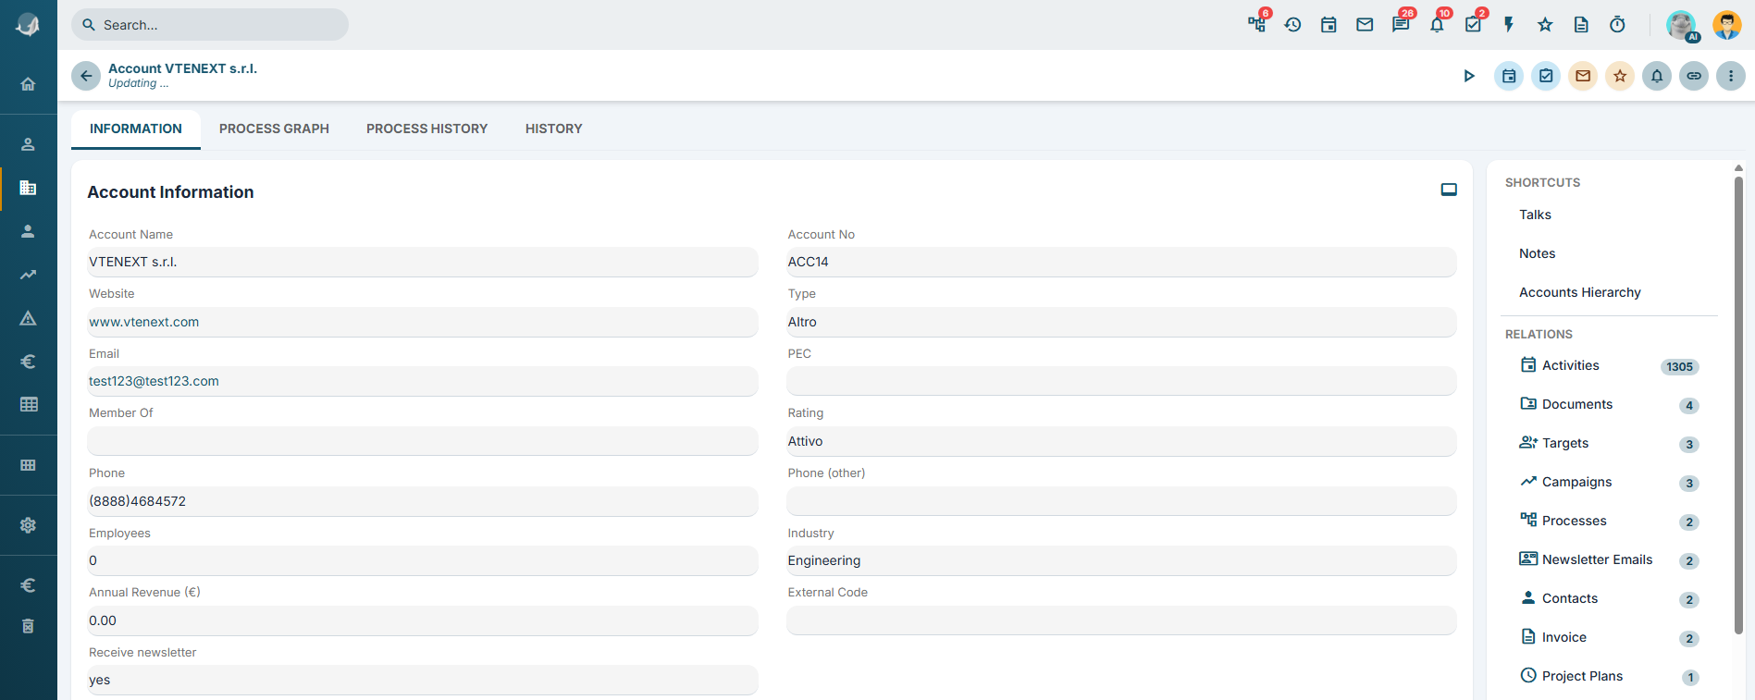Click the Rating field showing Attivo

(1121, 441)
